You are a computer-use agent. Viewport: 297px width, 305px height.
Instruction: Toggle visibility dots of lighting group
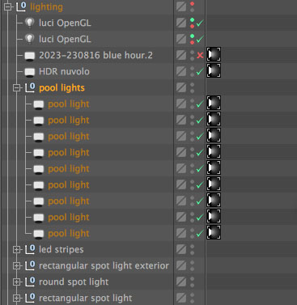click(192, 6)
